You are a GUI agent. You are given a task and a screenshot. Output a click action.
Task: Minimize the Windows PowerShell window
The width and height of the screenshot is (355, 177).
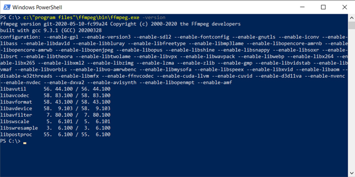coord(302,7)
